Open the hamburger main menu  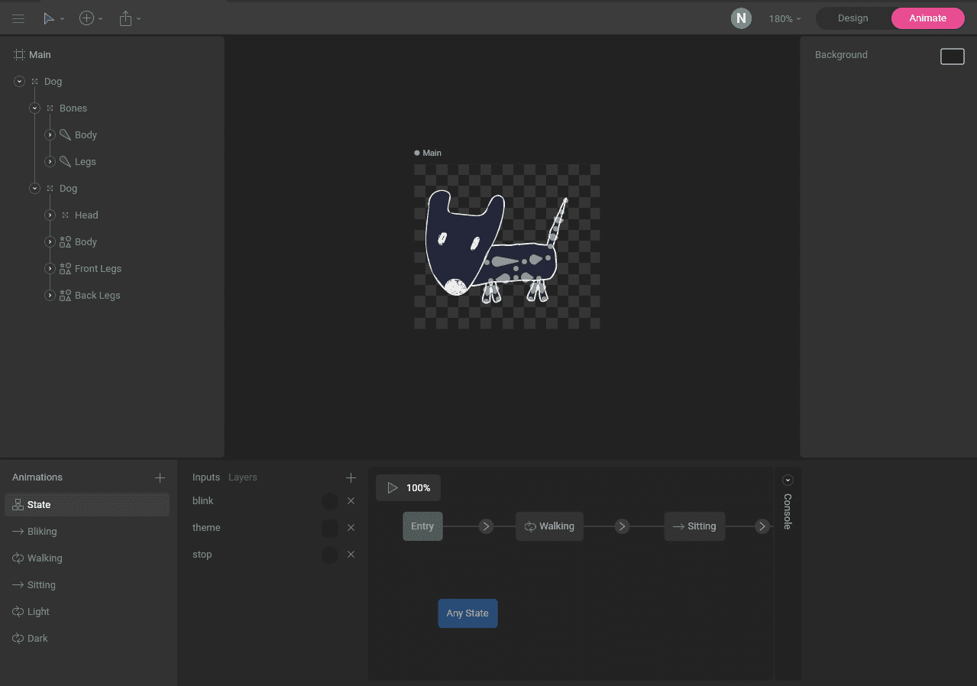[18, 18]
